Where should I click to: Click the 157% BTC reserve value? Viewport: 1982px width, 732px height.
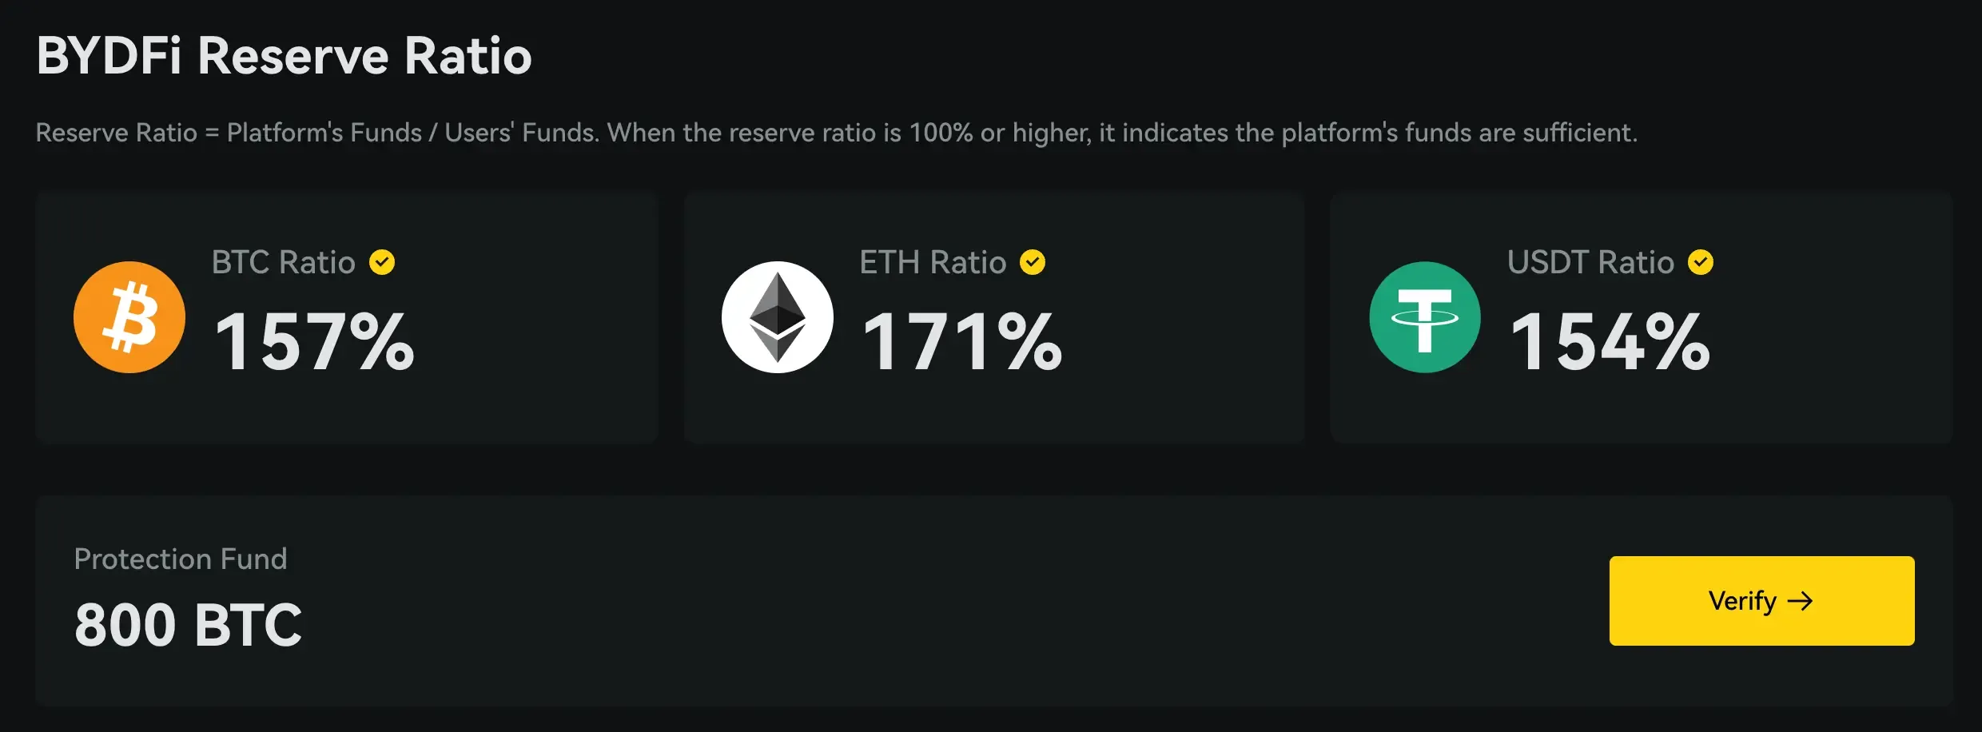(x=314, y=342)
